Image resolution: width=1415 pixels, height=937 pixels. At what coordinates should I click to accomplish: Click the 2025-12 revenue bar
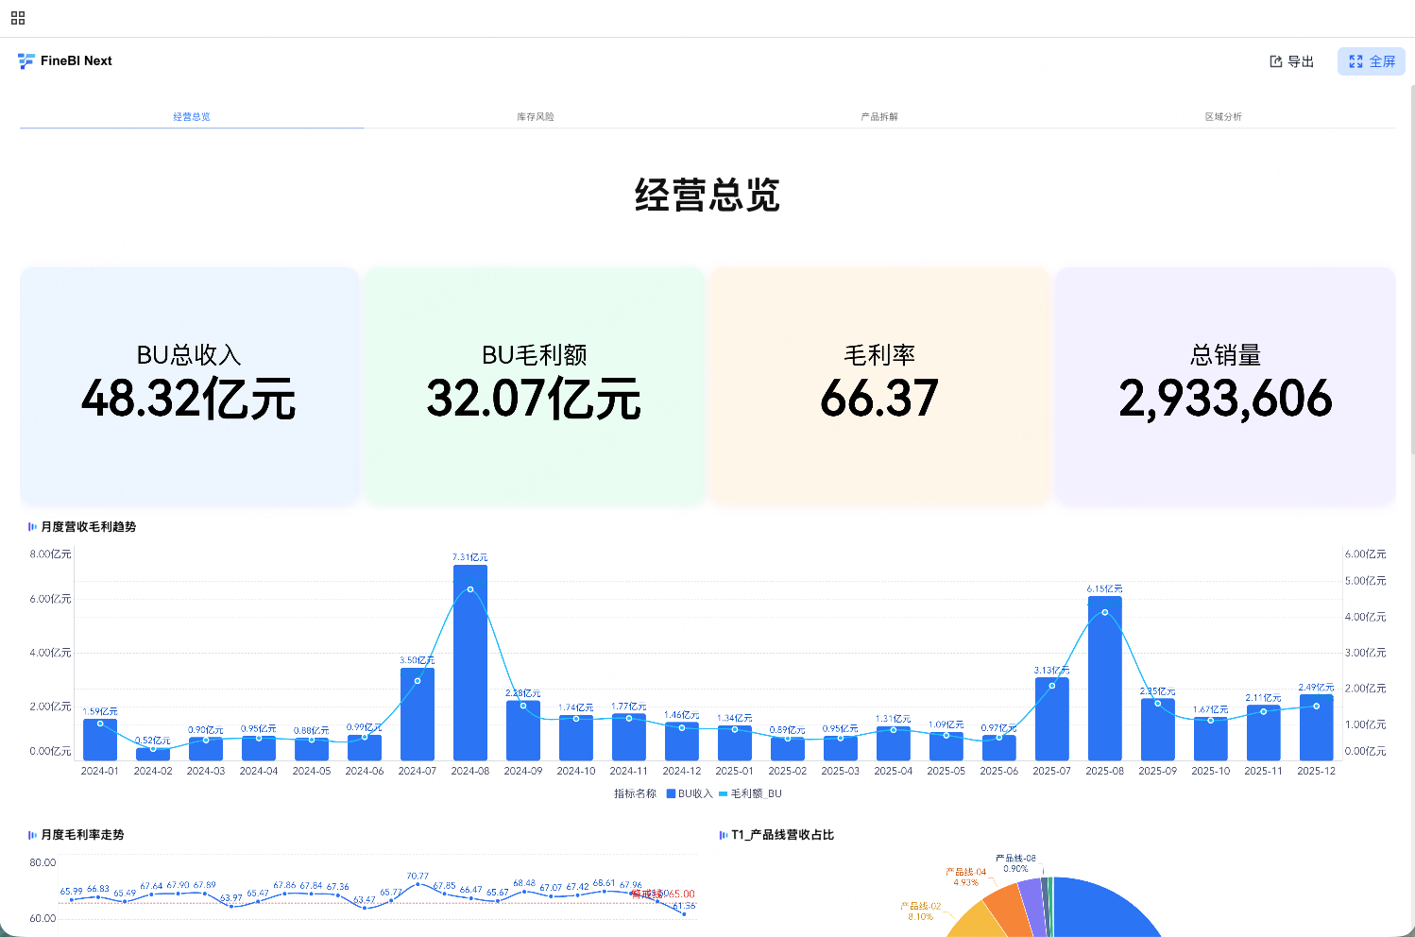(x=1317, y=727)
